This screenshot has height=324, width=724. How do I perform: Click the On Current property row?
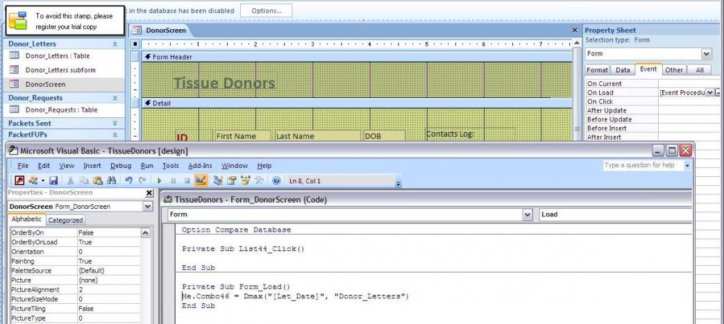point(653,84)
